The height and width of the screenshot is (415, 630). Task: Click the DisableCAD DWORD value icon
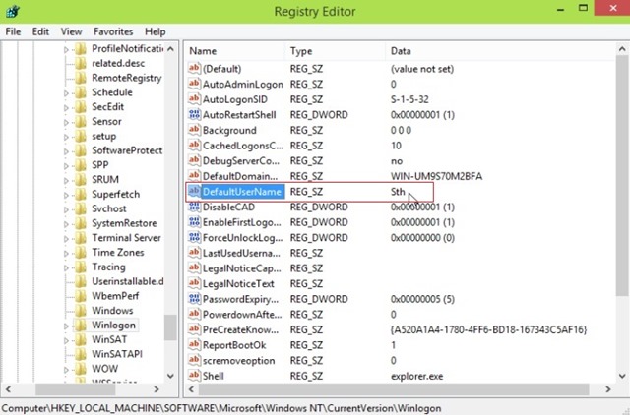point(194,207)
